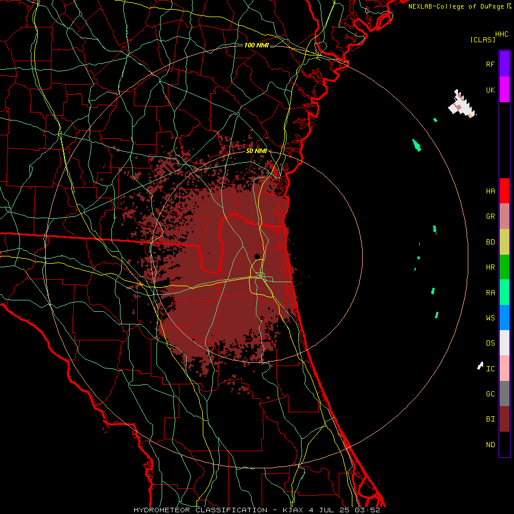Viewport: 514px width, 514px height.
Task: Click the magenta UK legend color swatch
Action: (504, 90)
